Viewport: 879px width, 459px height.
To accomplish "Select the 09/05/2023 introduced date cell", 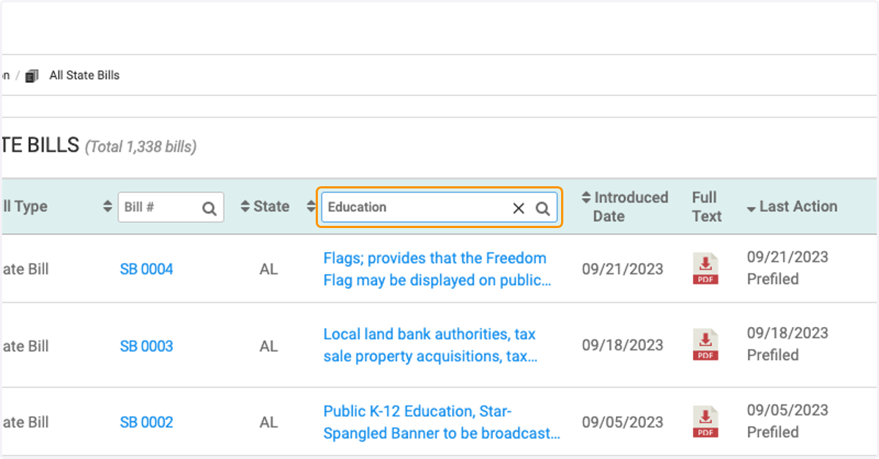I will (623, 422).
